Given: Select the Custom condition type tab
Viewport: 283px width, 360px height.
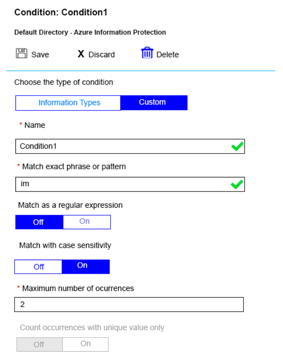Looking at the screenshot, I should pyautogui.click(x=153, y=103).
